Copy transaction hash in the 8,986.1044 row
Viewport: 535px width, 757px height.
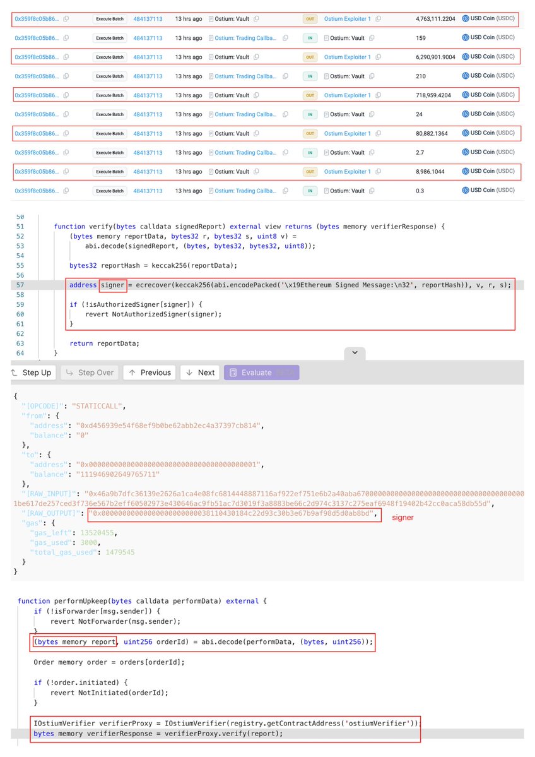(66, 171)
